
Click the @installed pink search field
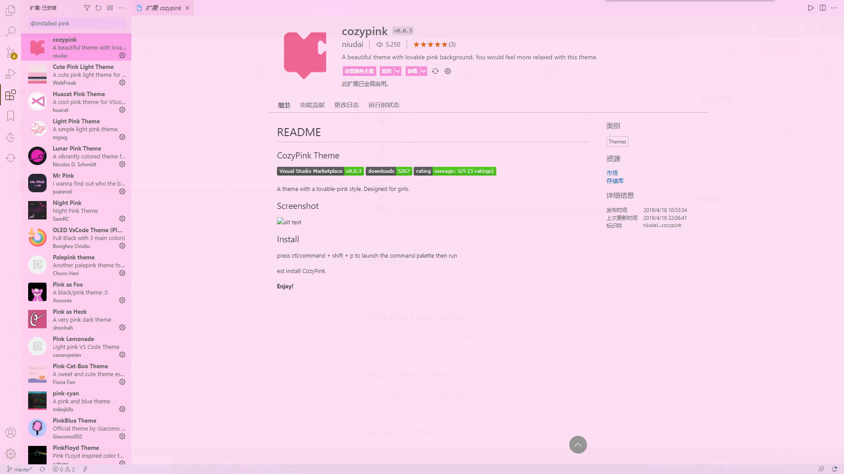pos(77,23)
